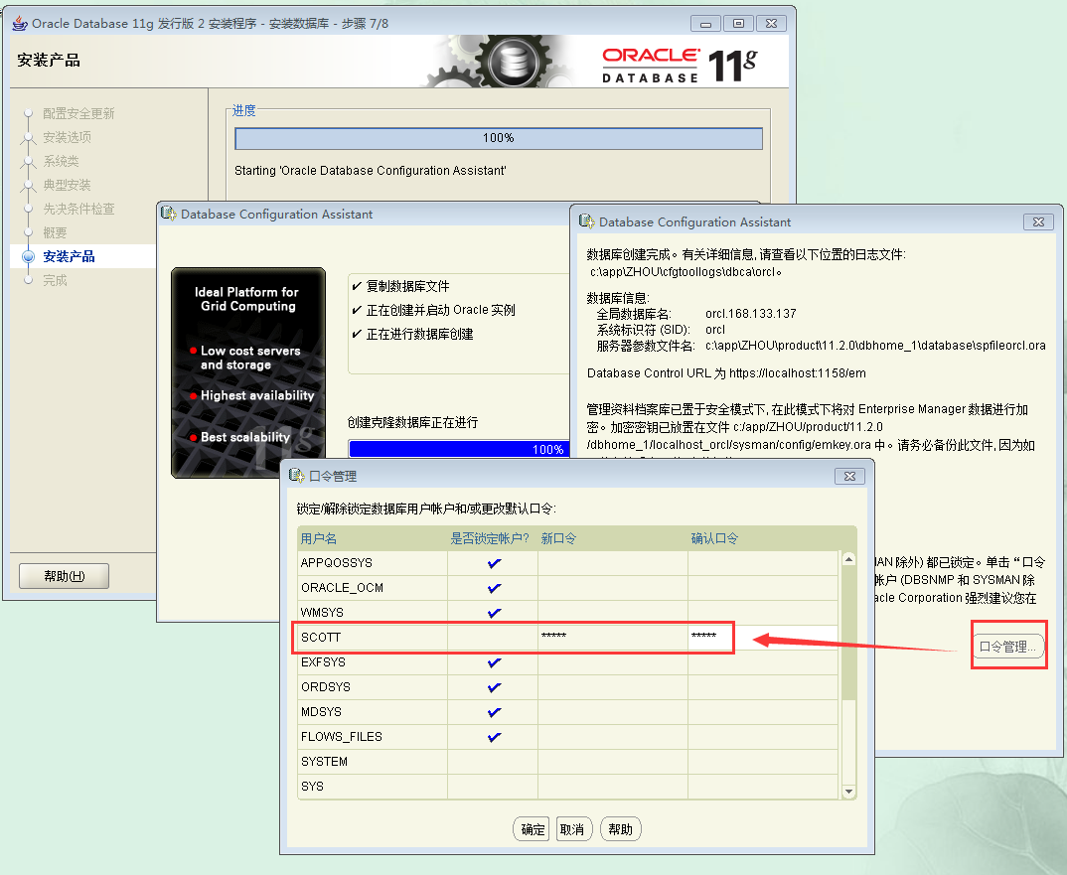The width and height of the screenshot is (1067, 875).
Task: Click the Oracle 11g Database logo
Action: click(680, 66)
